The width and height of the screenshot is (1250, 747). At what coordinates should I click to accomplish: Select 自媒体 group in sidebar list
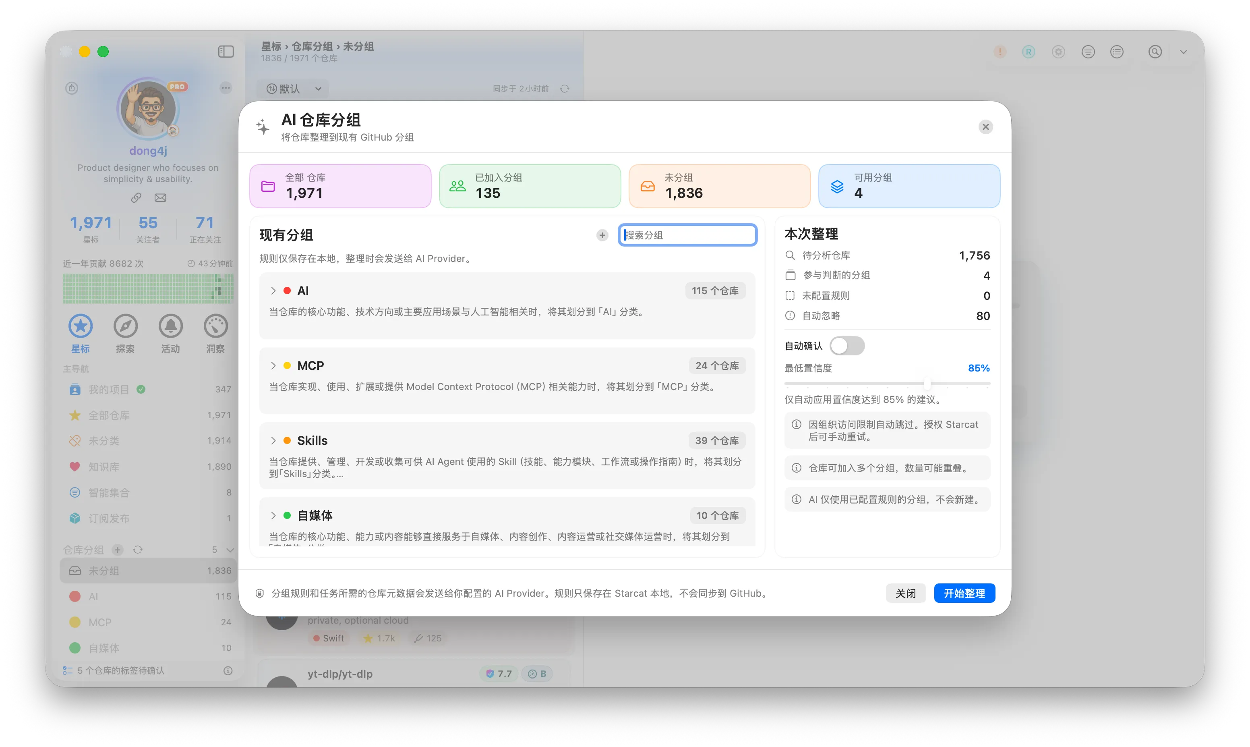pos(148,648)
